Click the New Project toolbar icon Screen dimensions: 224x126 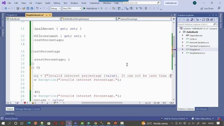(18, 8)
